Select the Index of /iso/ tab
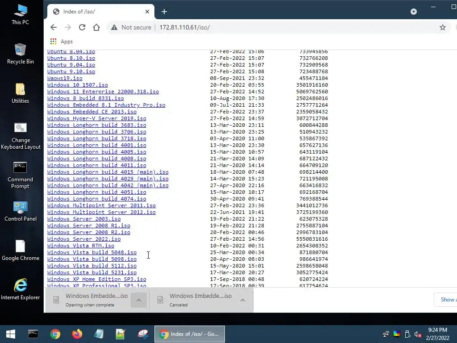 point(100,12)
